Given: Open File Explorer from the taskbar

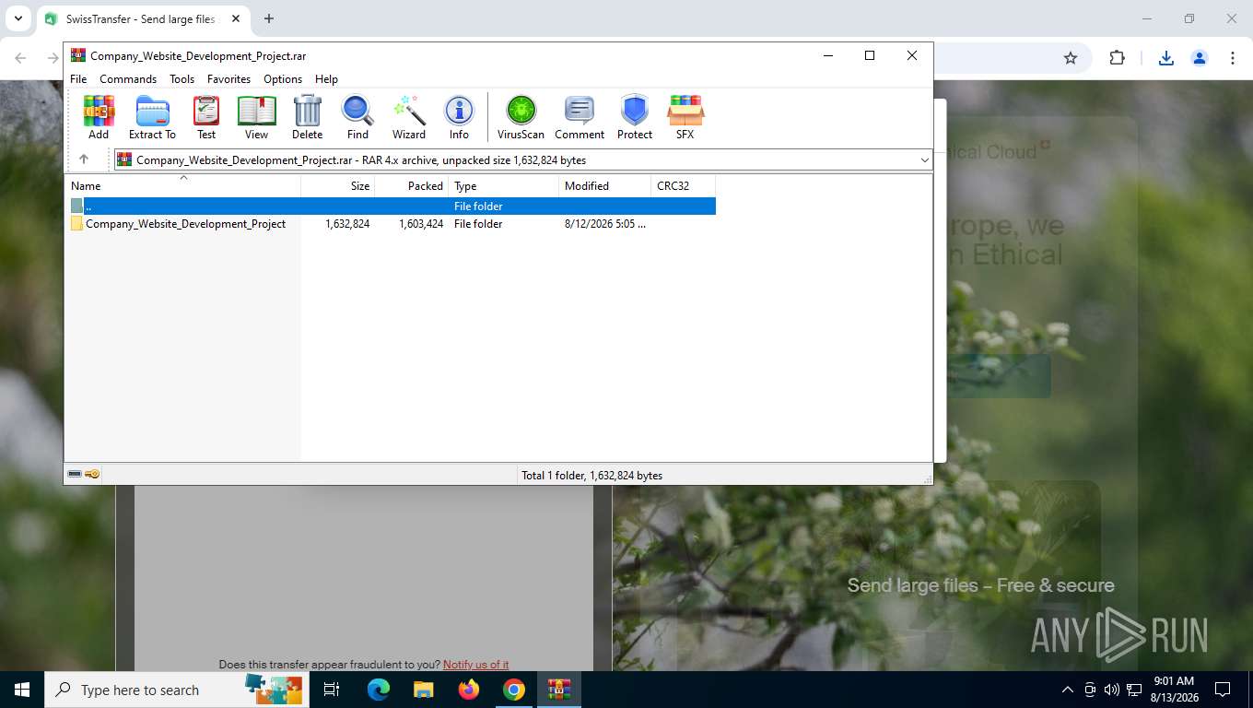Looking at the screenshot, I should coord(423,690).
